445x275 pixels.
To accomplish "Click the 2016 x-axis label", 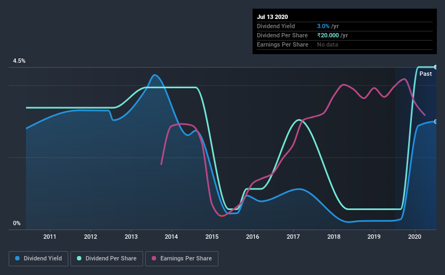I will [253, 237].
